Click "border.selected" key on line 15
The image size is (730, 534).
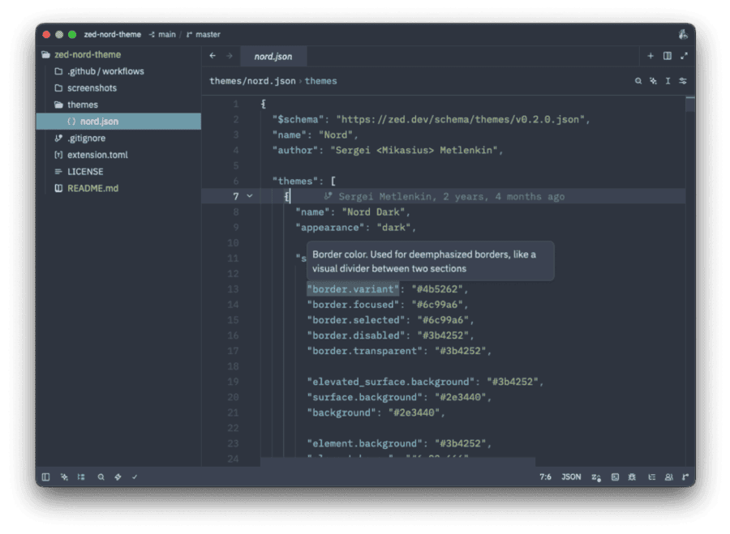356,320
